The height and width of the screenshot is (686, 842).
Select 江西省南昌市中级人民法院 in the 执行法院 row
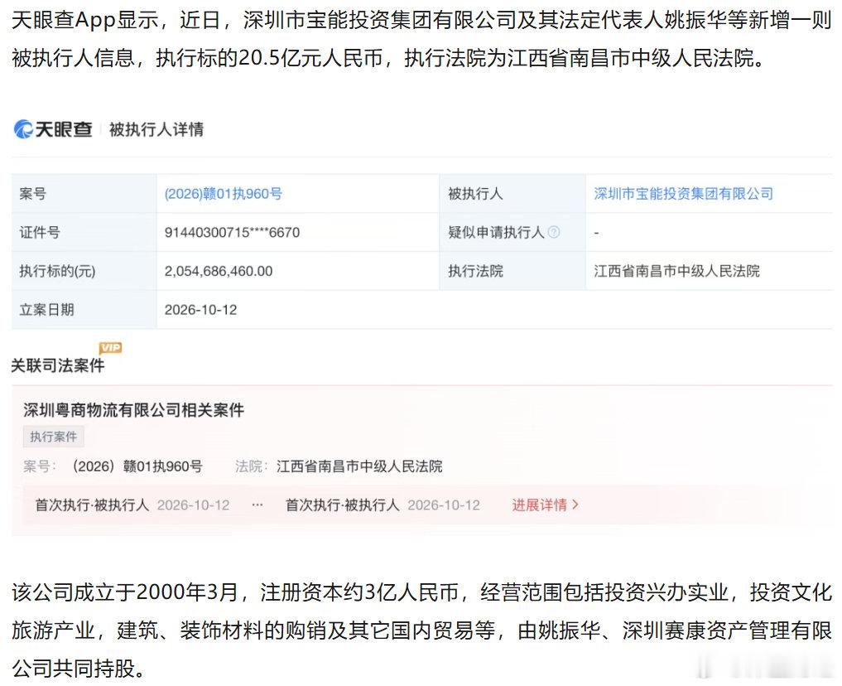point(676,271)
